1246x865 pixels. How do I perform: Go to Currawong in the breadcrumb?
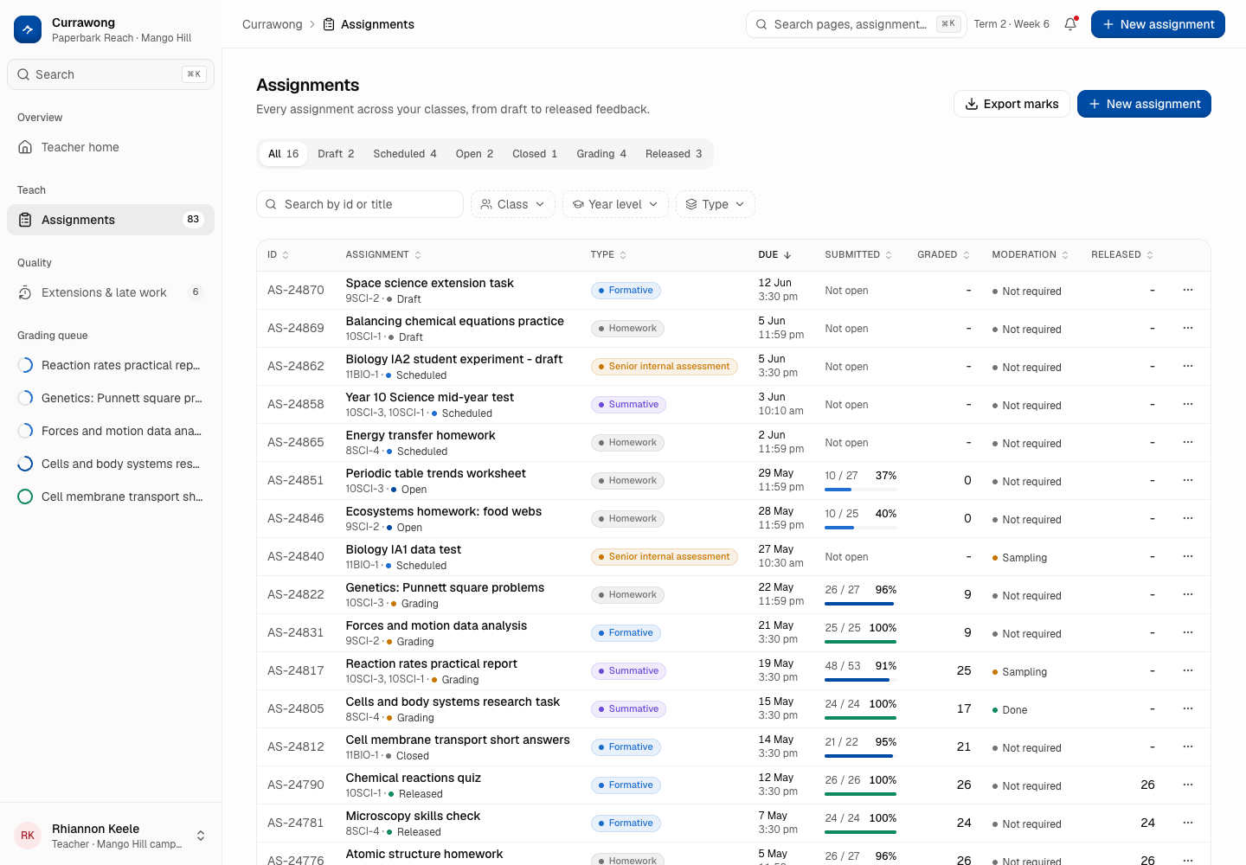[x=273, y=24]
